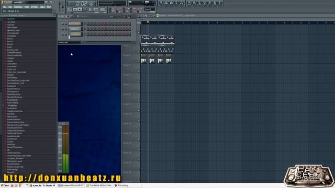Switch to FL Studio 10 taskbar button

click(42, 185)
